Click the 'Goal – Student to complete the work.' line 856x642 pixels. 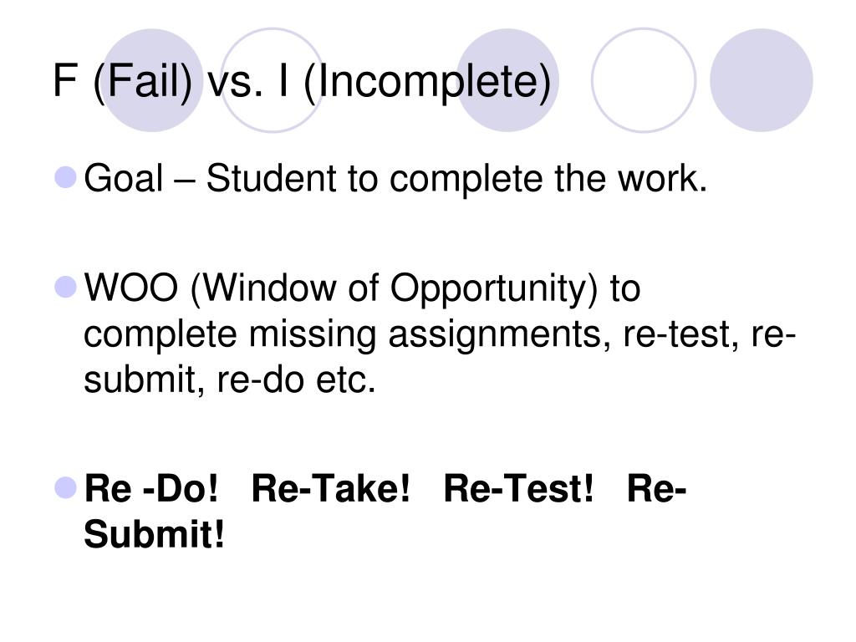[395, 181]
